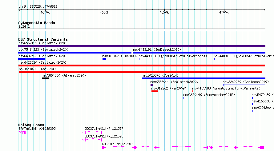Select the esv3650146 variant marker

[184, 98]
